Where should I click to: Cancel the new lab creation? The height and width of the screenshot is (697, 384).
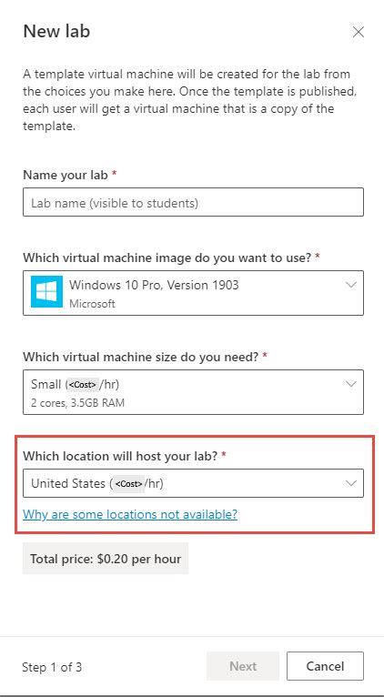pos(326,666)
